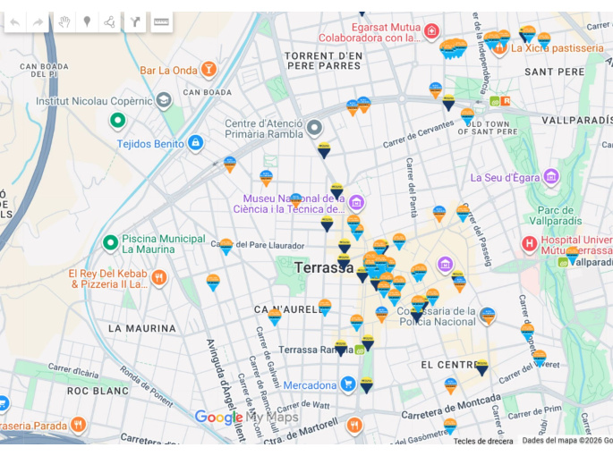
Task: Click the El Rey Del Kebab restaurant icon
Action: click(x=158, y=278)
